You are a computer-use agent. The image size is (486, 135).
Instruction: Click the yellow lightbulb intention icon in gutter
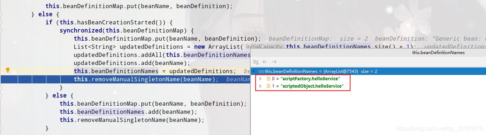[7, 70]
